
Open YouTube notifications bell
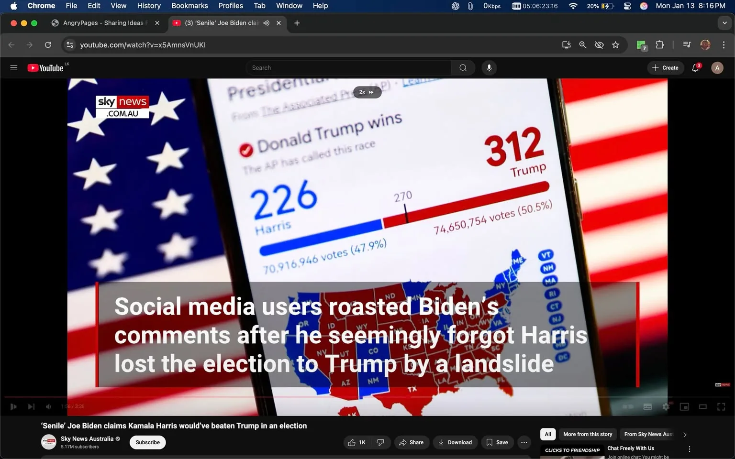pos(694,67)
